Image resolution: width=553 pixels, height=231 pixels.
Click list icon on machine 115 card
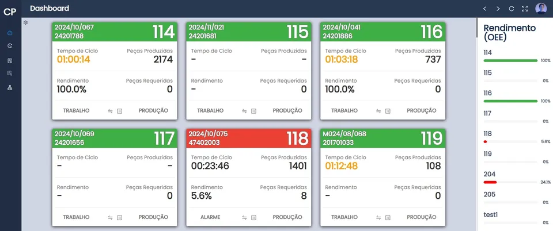(253, 111)
